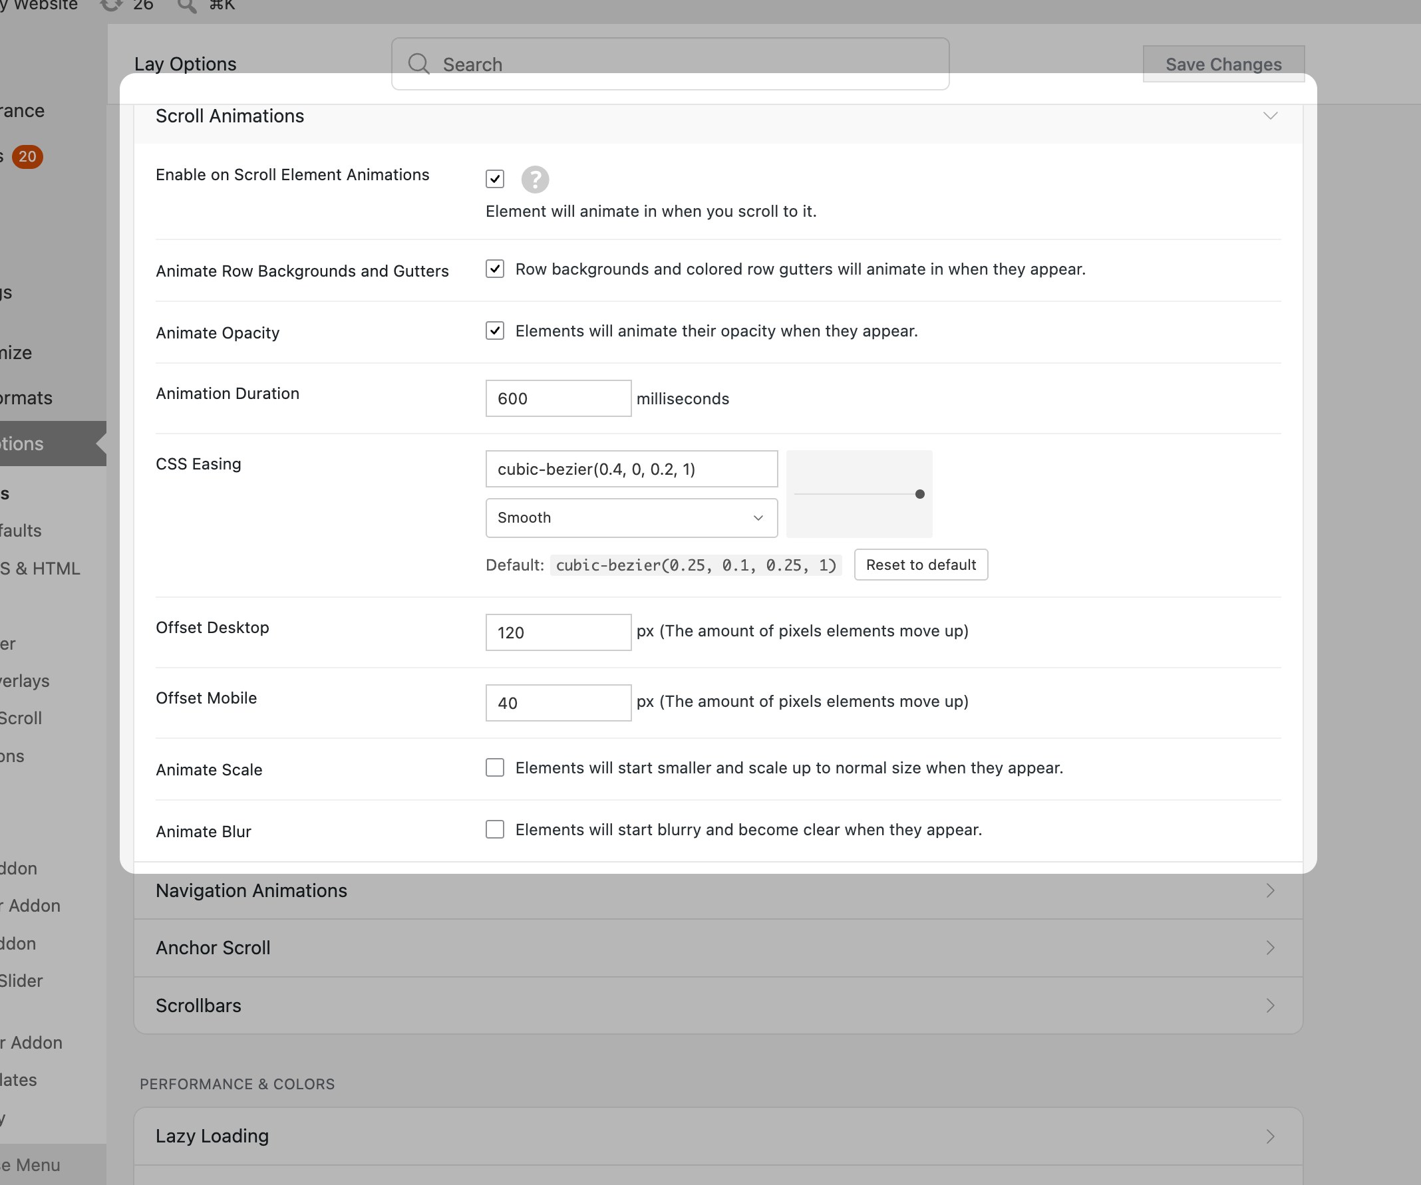Viewport: 1421px width, 1185px height.
Task: Click the CSS Easing cubic-bezier text field
Action: (x=631, y=469)
